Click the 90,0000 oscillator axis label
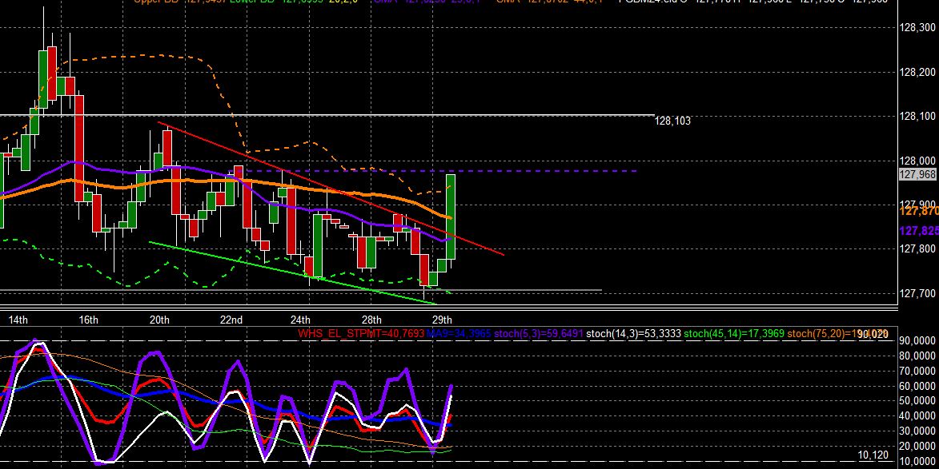This screenshot has height=469, width=939. click(x=917, y=340)
